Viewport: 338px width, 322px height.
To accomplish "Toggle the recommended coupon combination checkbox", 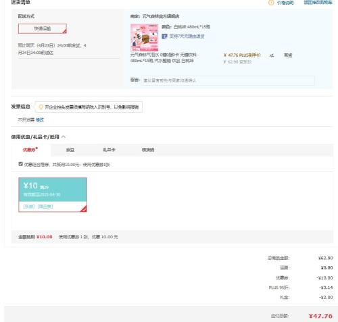I will (20, 164).
